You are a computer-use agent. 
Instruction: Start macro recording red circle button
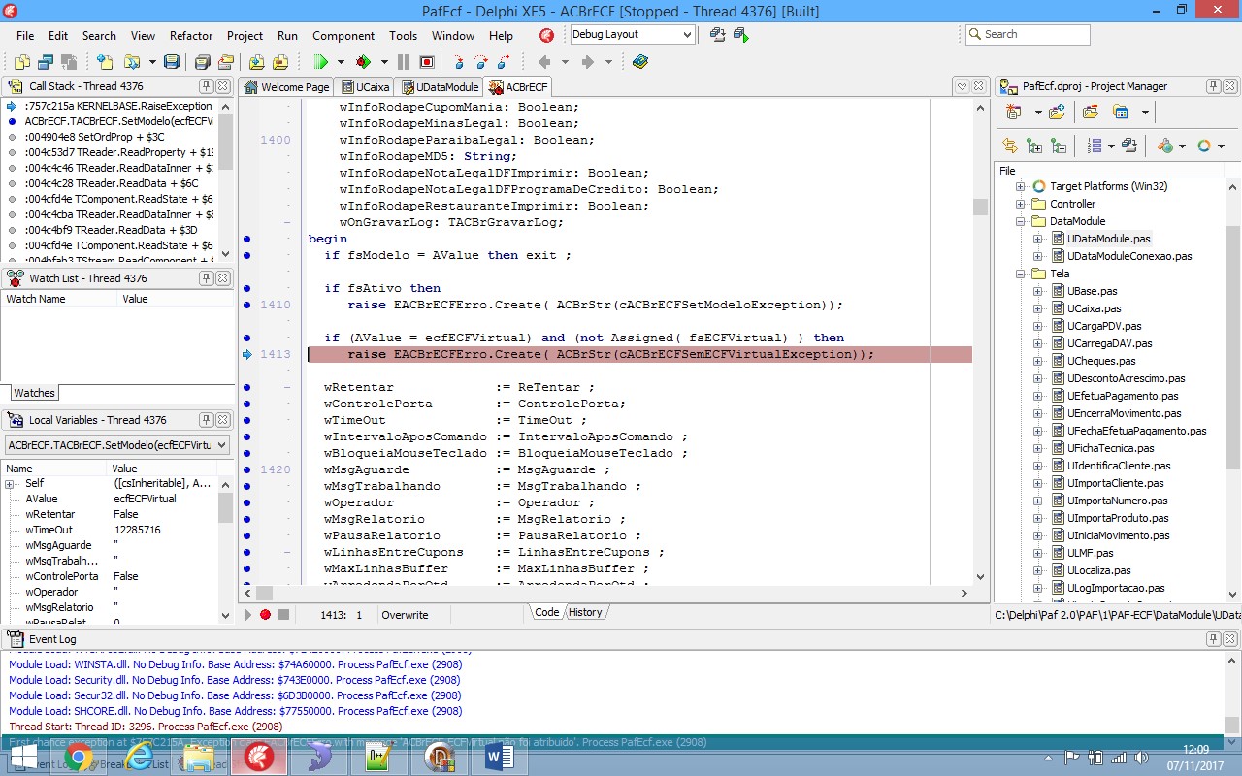coord(265,614)
